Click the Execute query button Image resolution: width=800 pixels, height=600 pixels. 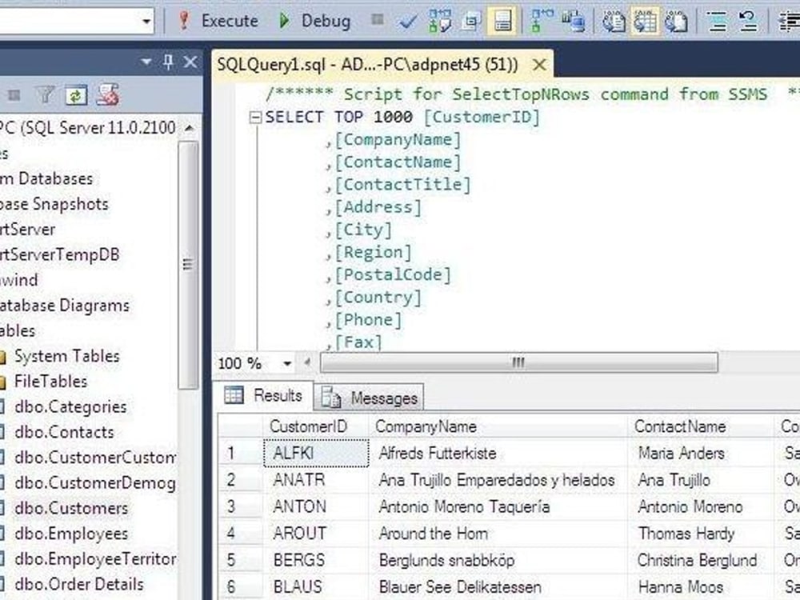[x=218, y=21]
